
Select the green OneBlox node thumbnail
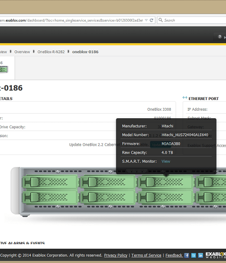point(4,69)
